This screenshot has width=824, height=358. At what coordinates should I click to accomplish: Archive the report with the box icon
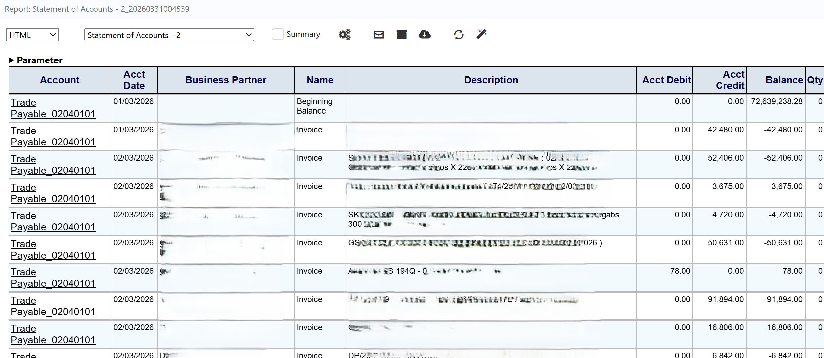point(401,34)
